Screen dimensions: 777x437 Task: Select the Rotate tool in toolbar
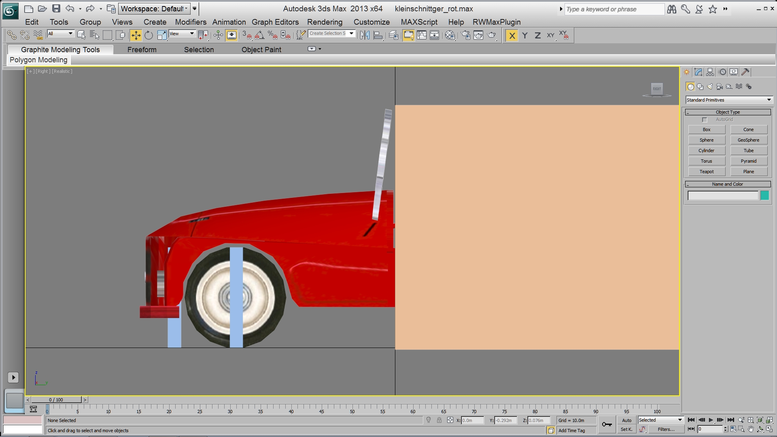click(x=149, y=36)
